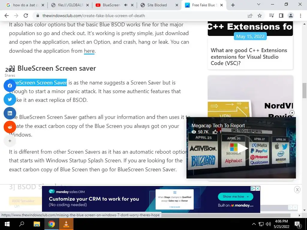Dismiss the bottom banner with round X
The width and height of the screenshot is (307, 230).
(297, 190)
